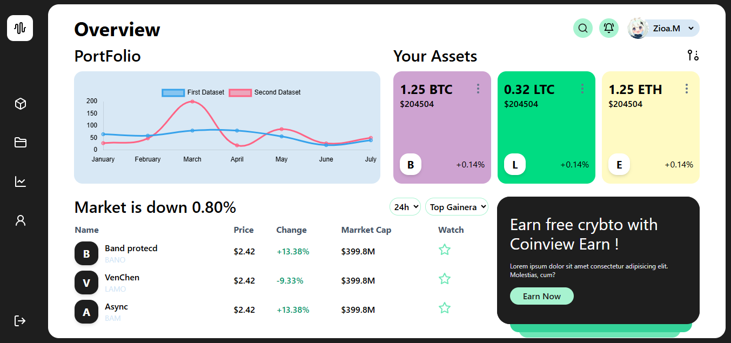731x343 pixels.
Task: Click the search icon in header
Action: point(583,28)
